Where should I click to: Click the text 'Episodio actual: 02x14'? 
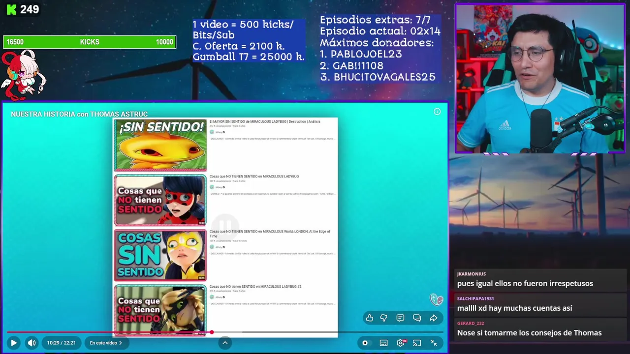380,31
